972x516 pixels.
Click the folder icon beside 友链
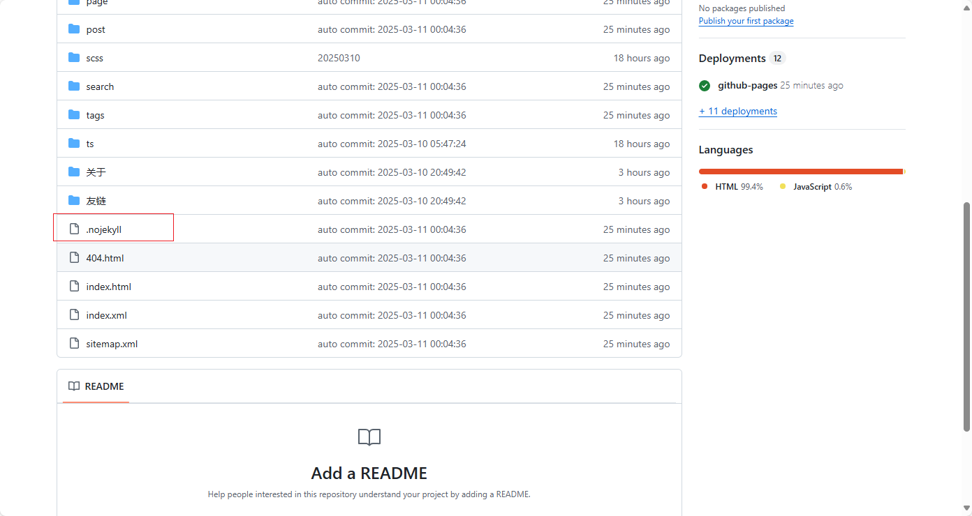pos(74,201)
